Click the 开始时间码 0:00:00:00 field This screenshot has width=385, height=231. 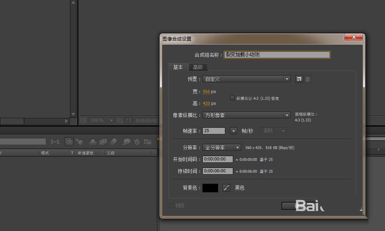[x=217, y=159]
